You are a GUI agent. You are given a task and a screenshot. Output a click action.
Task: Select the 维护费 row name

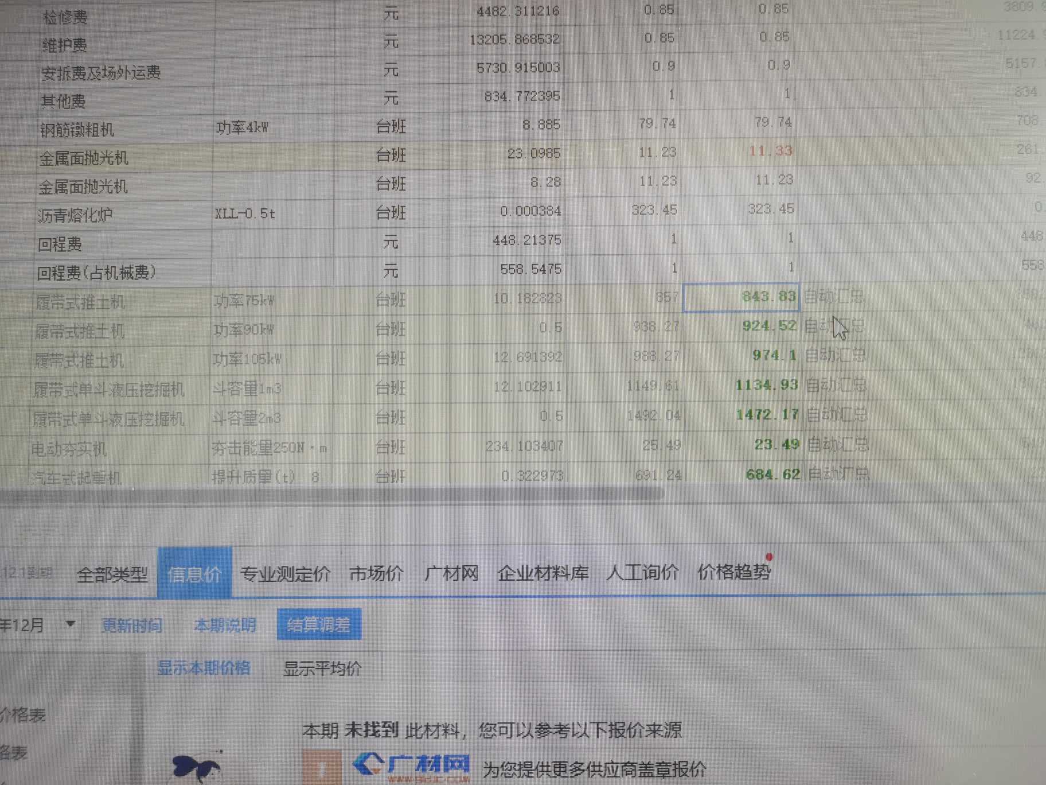64,45
